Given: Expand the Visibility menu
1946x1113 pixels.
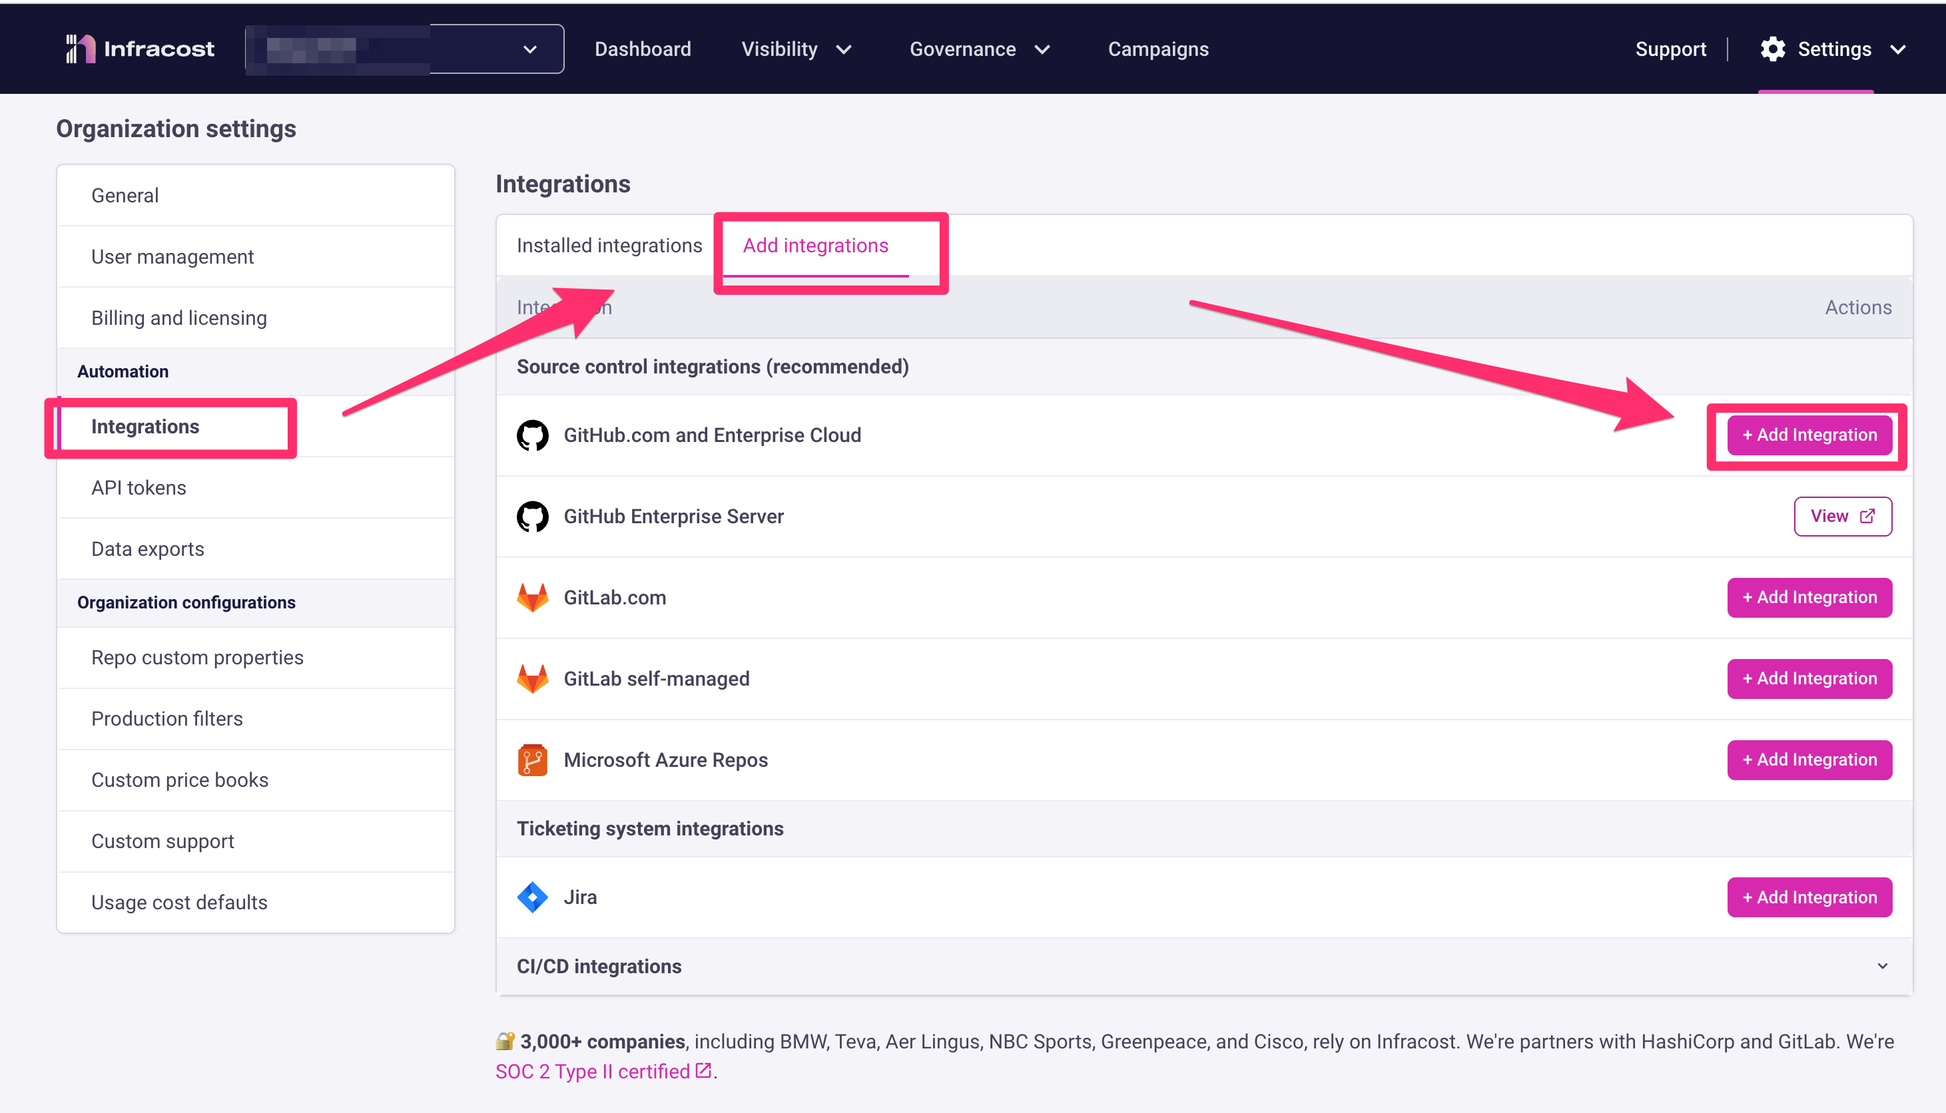Looking at the screenshot, I should [796, 49].
